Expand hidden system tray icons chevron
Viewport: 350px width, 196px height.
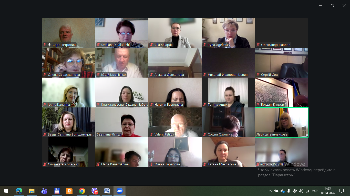point(270,191)
